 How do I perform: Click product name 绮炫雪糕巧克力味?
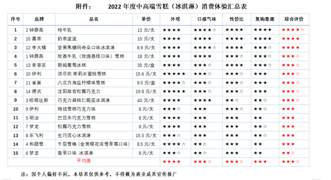[77, 109]
